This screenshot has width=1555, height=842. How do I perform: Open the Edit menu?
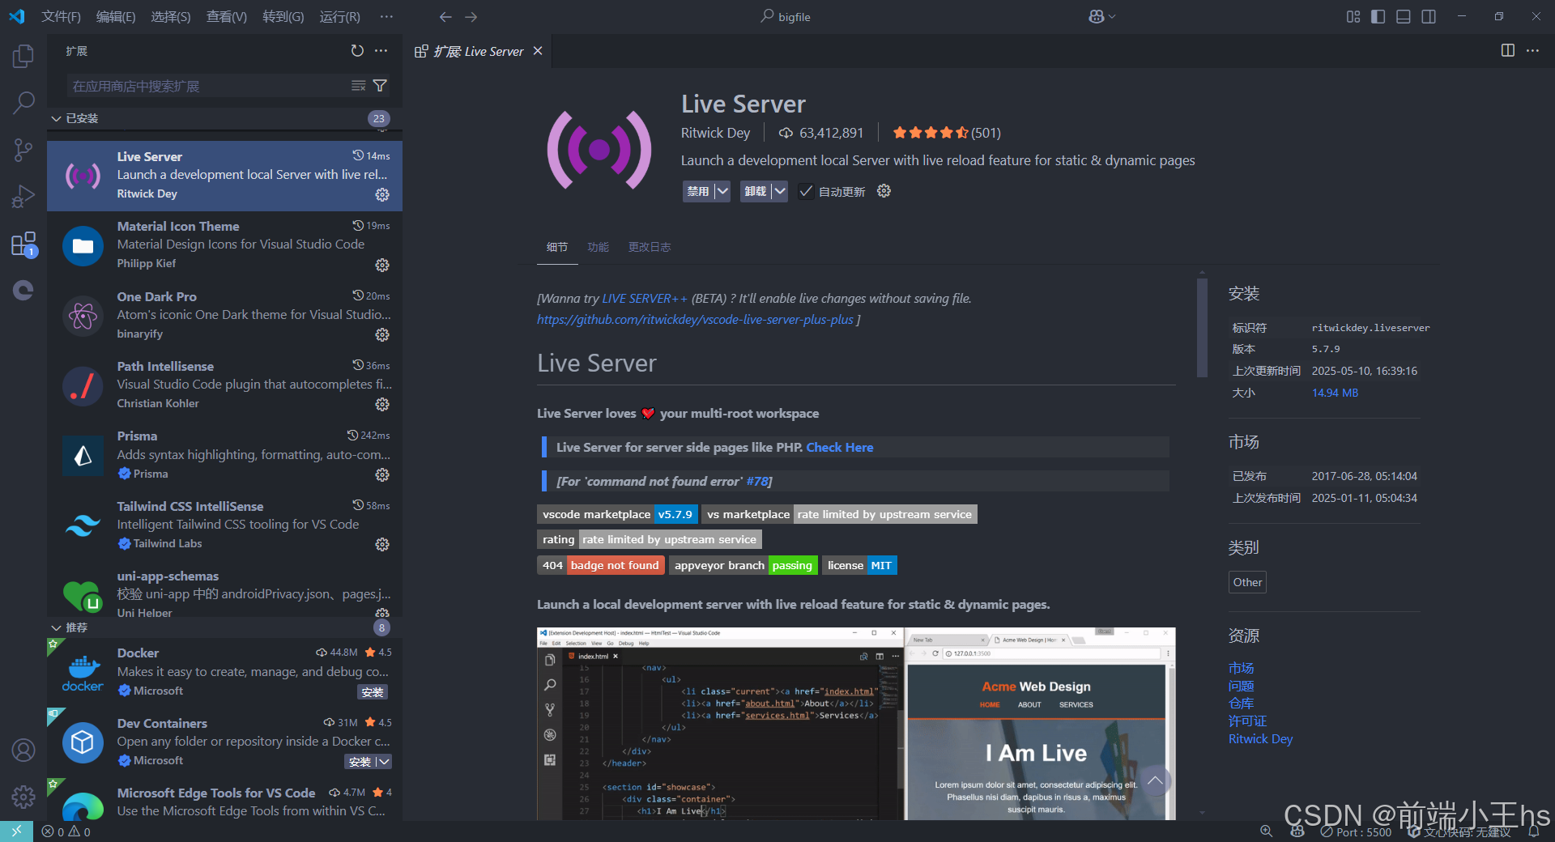116,16
